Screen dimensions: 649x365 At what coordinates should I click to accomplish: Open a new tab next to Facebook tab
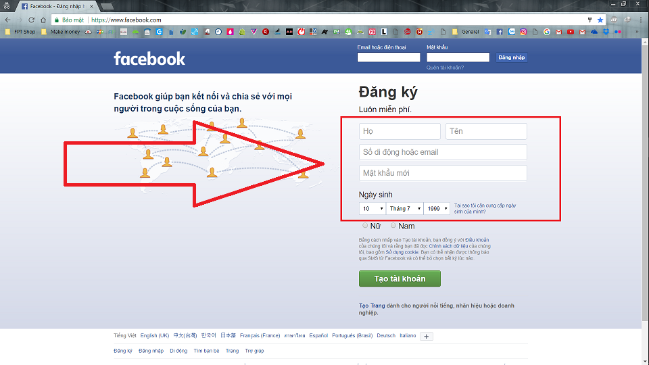tap(107, 6)
